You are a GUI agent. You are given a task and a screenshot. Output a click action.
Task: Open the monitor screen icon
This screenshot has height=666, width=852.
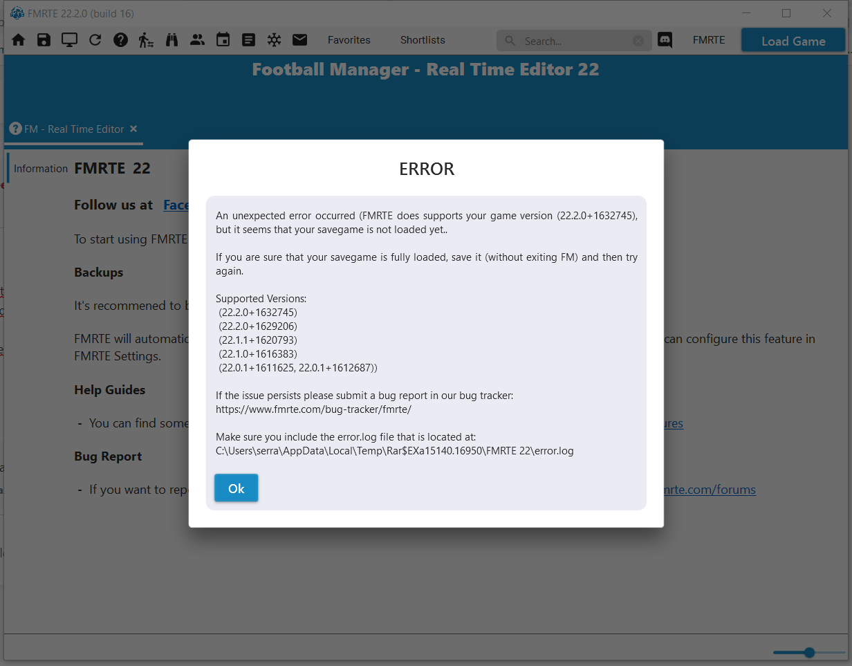[69, 40]
